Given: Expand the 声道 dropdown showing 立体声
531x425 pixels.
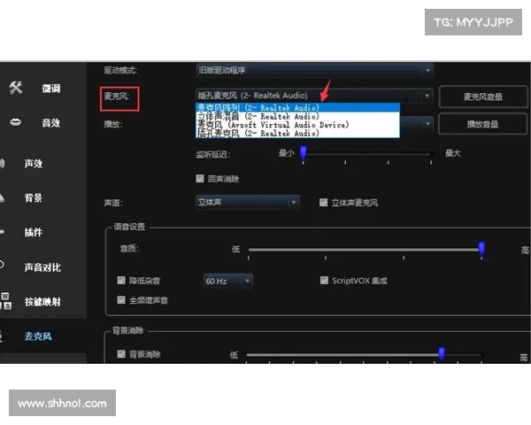Looking at the screenshot, I should [248, 202].
